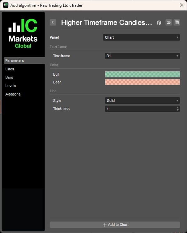Click the back arrow button
Screen dimensions: 187x233
[x=53, y=22]
